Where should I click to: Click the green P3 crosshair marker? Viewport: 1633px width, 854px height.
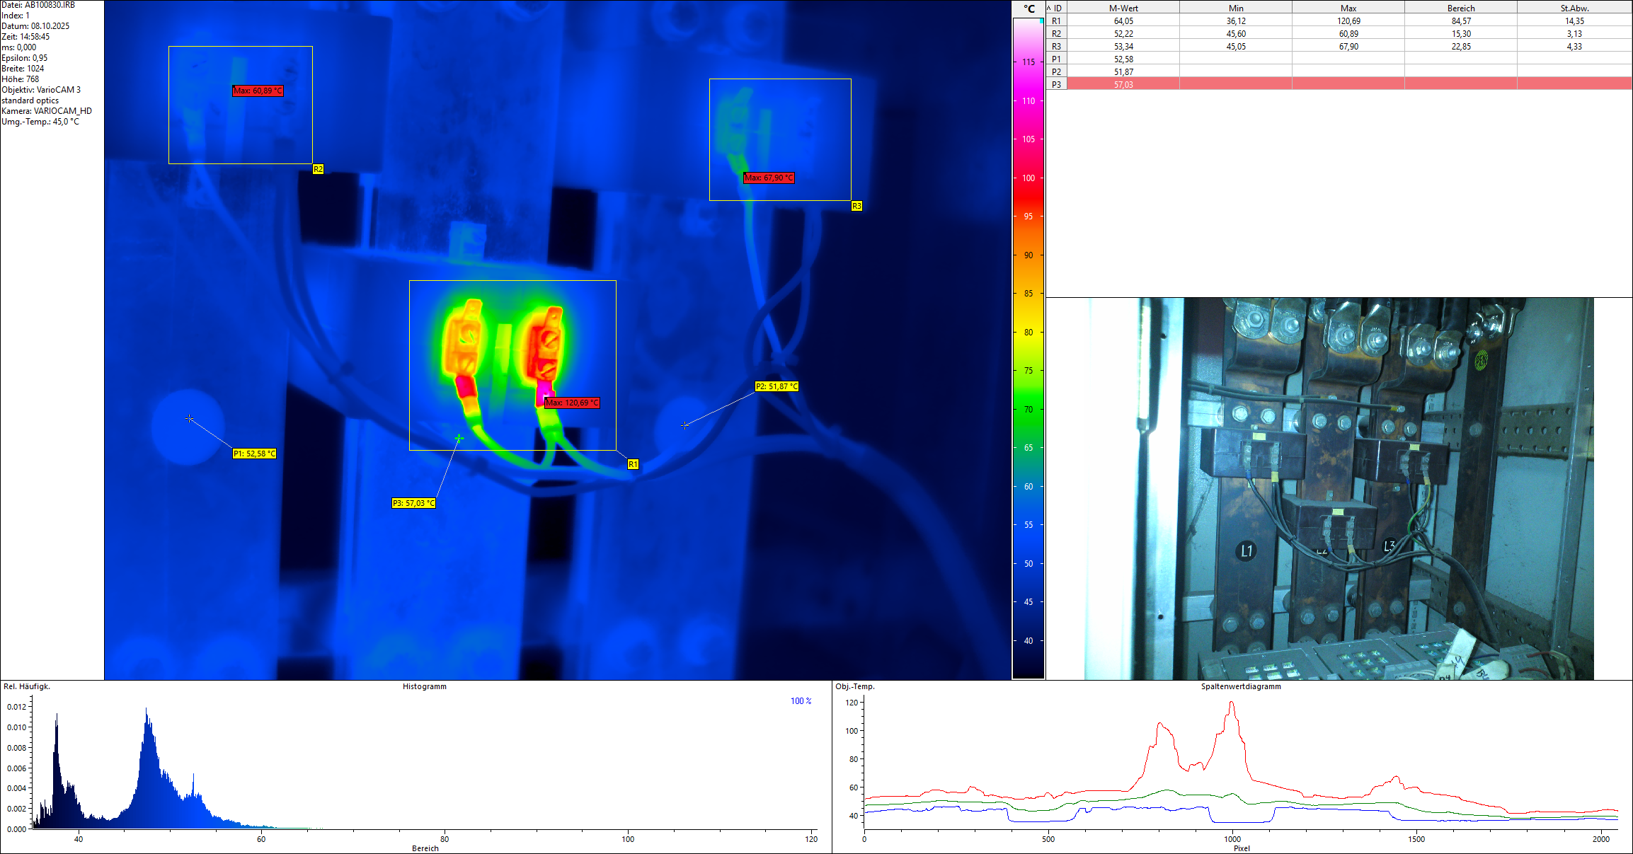pos(459,439)
